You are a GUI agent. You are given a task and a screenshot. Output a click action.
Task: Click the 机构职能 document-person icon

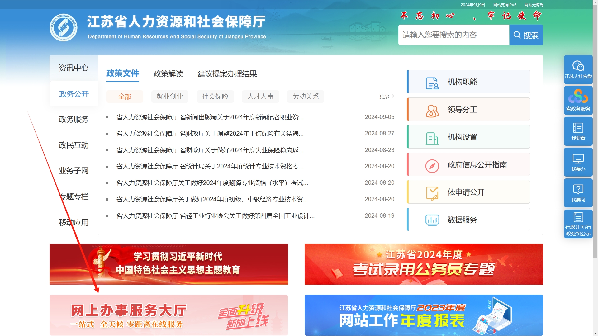432,83
